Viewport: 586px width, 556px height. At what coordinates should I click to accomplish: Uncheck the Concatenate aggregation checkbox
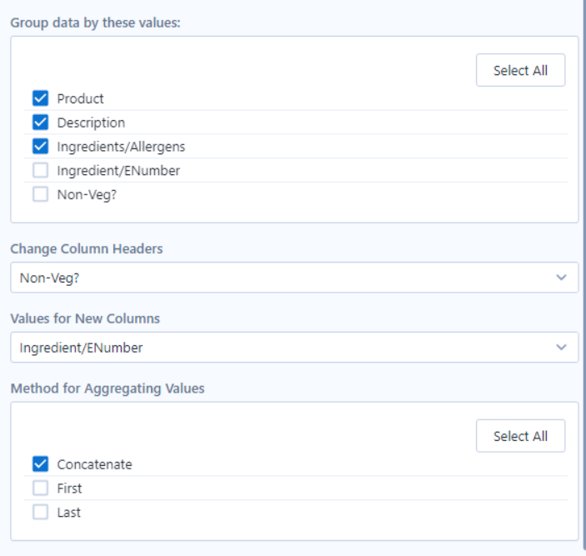click(x=40, y=464)
